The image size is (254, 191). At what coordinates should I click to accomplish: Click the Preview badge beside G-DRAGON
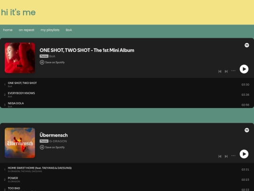coord(44,141)
